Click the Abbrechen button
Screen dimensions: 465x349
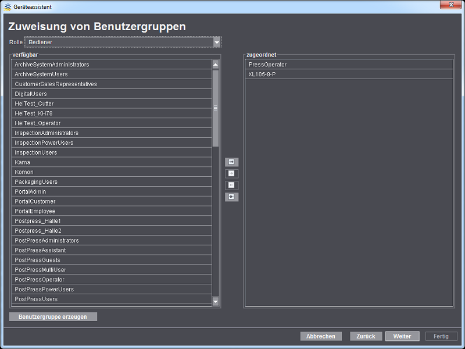click(321, 336)
